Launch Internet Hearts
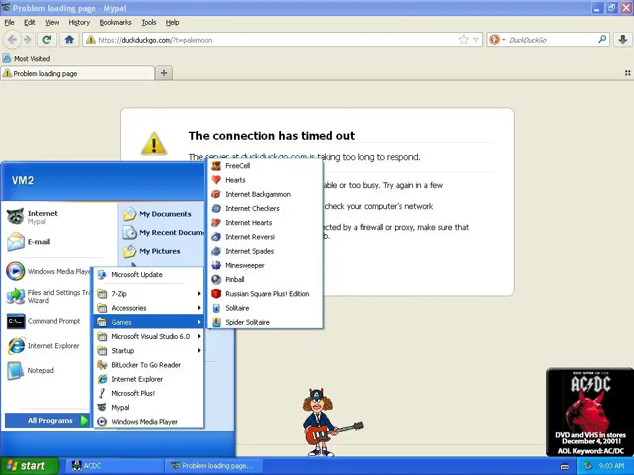This screenshot has width=634, height=475. tap(265, 223)
